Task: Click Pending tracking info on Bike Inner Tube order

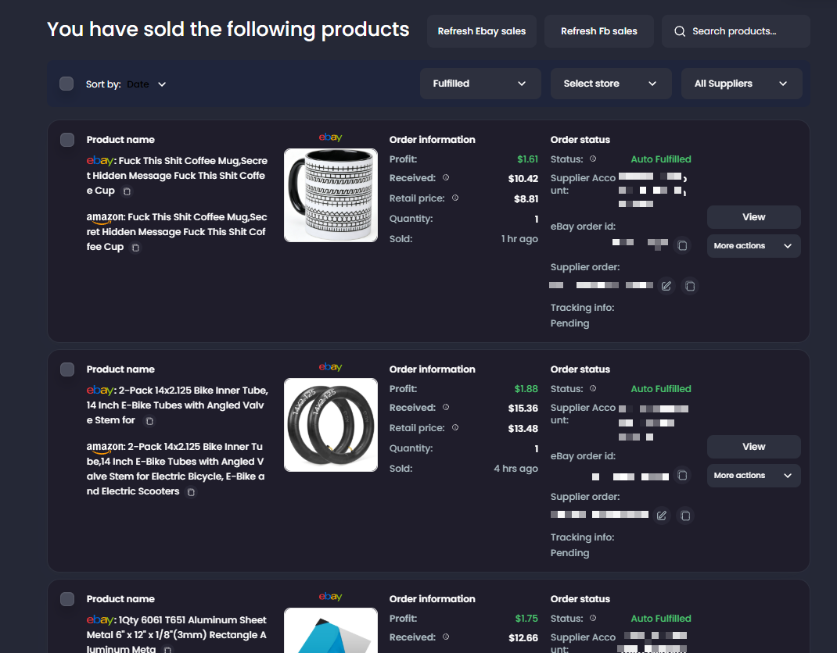Action: point(569,553)
